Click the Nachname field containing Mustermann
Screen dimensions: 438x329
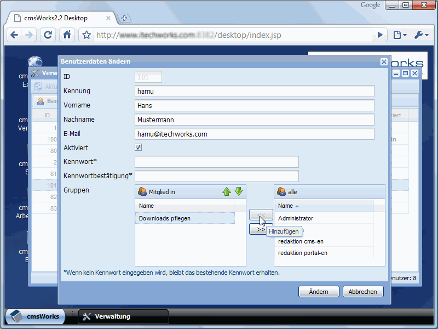255,120
